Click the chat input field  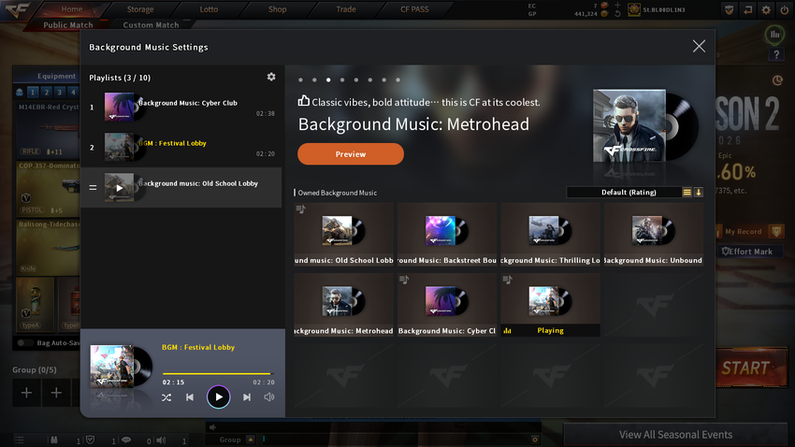[x=395, y=440]
